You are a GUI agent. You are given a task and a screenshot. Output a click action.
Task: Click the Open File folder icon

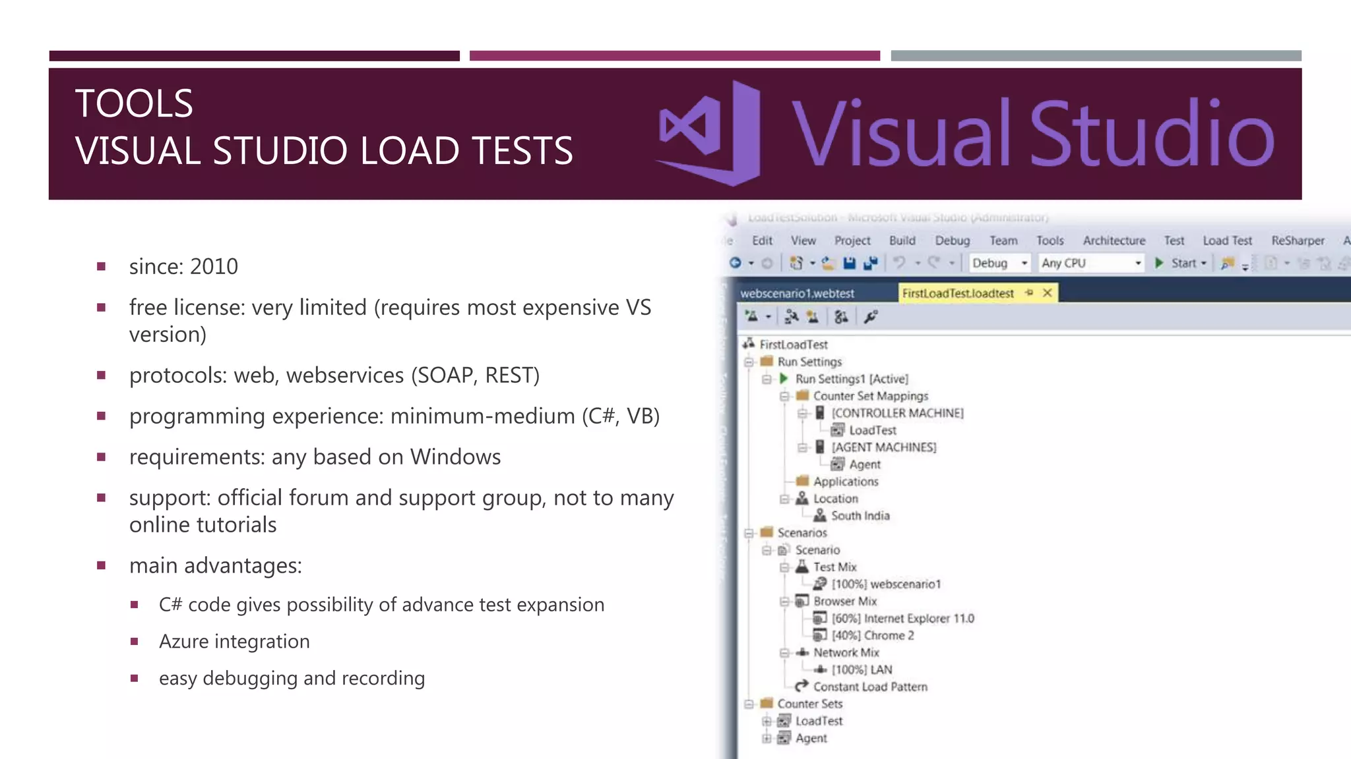pos(829,263)
